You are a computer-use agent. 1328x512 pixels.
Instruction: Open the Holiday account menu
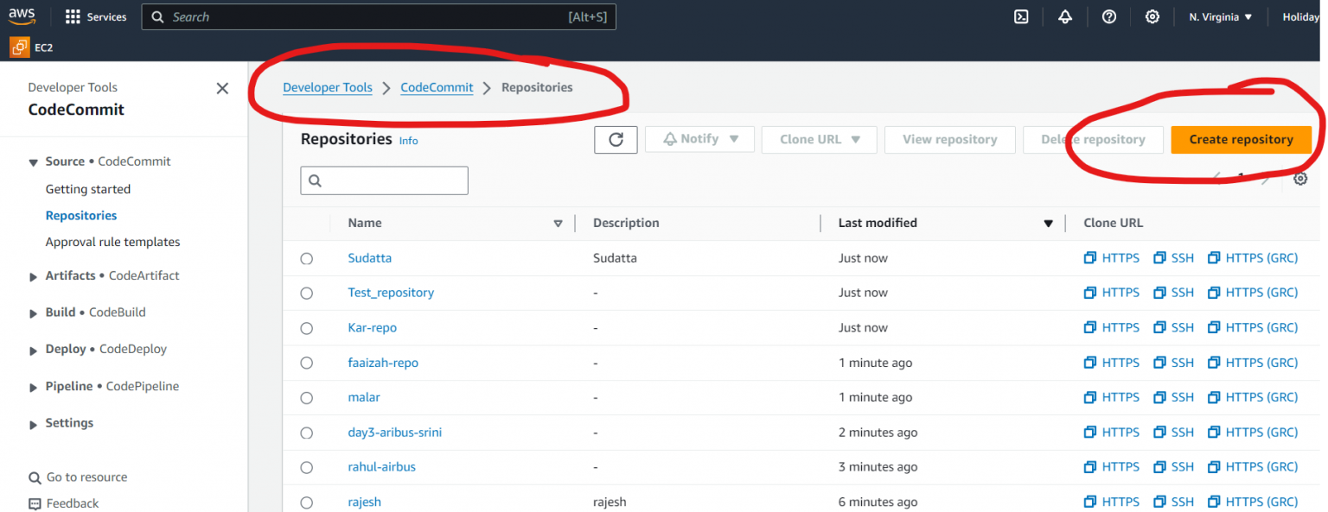[1301, 16]
